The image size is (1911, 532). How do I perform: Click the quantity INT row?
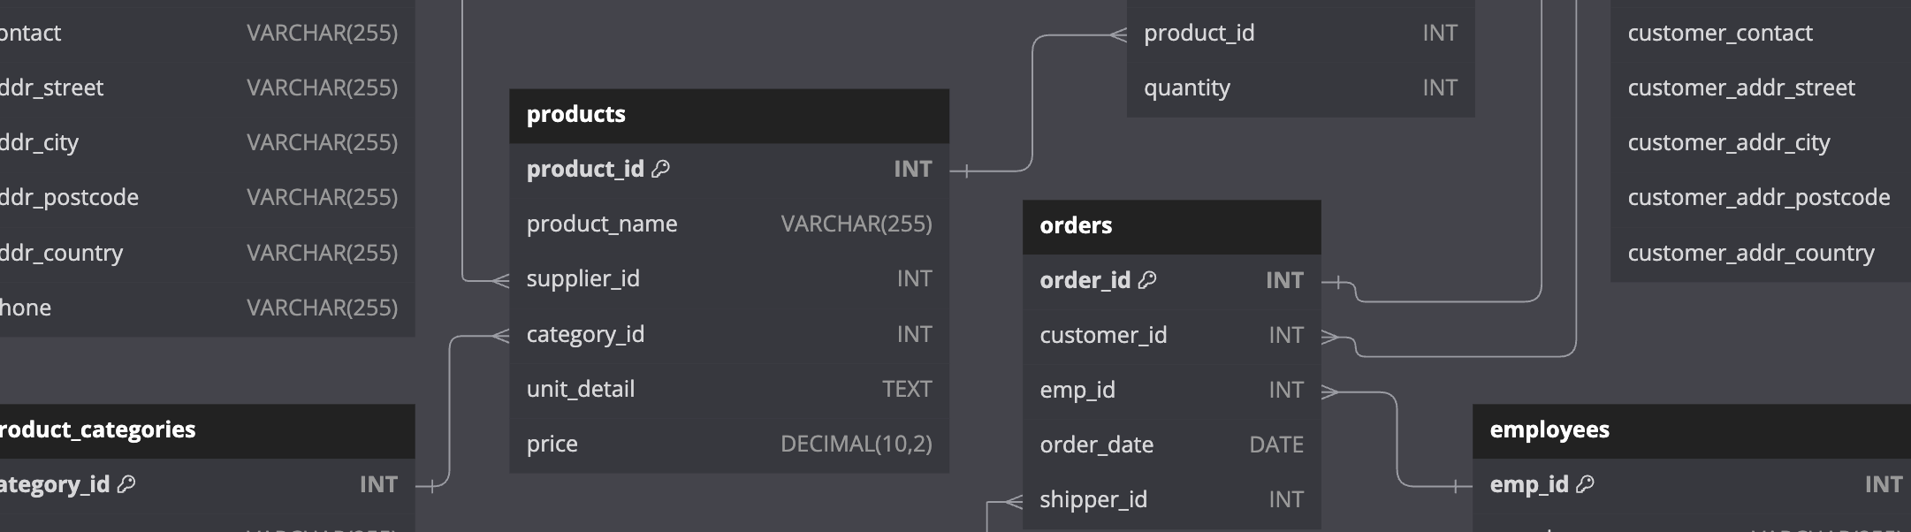pos(1301,88)
